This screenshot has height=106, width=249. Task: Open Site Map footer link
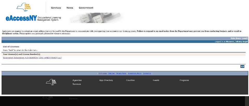click(111, 74)
